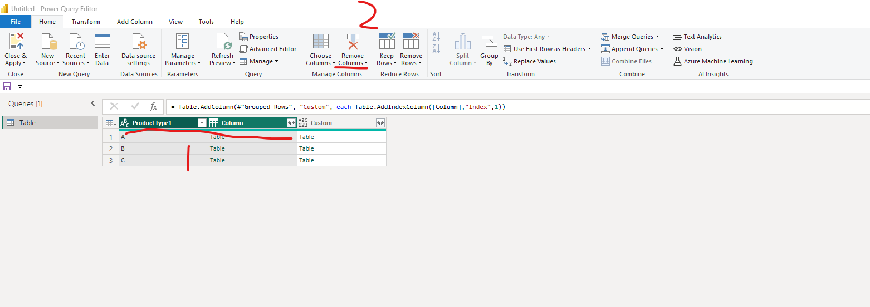Click the Remove Rows icon

(x=411, y=42)
